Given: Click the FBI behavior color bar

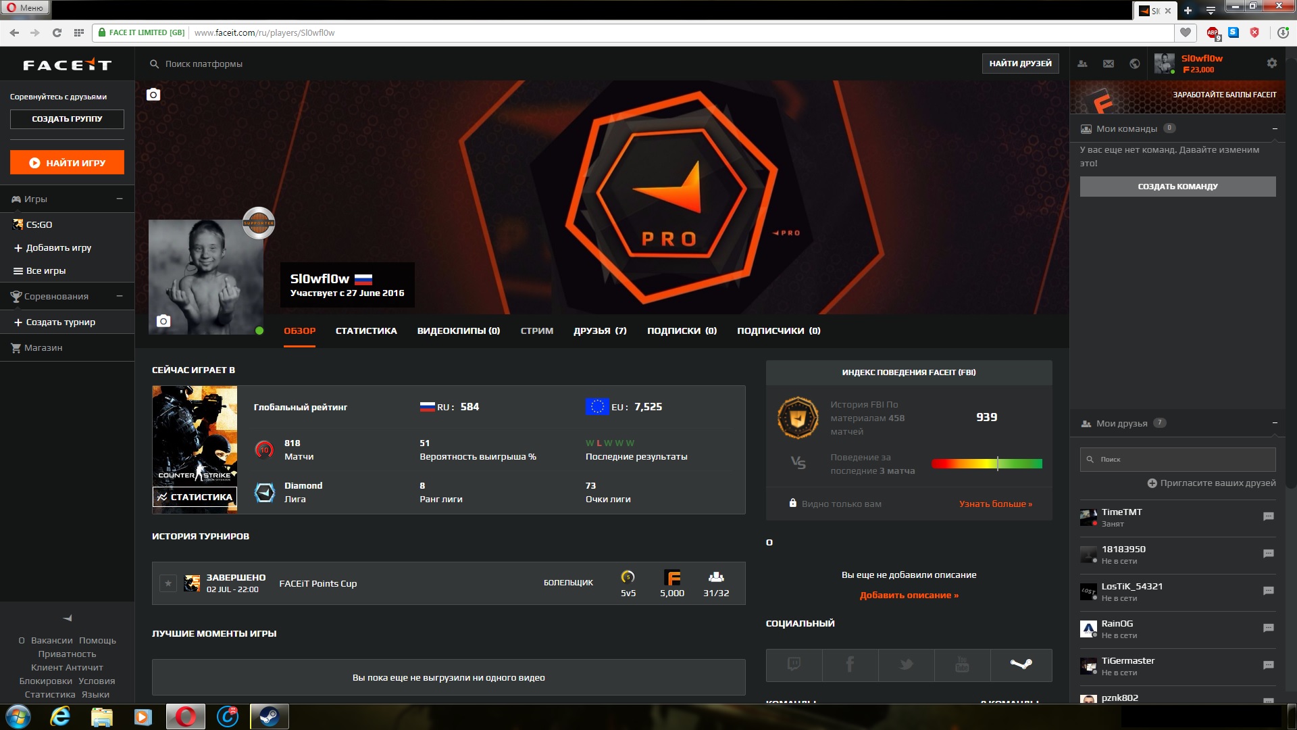Looking at the screenshot, I should click(x=986, y=464).
